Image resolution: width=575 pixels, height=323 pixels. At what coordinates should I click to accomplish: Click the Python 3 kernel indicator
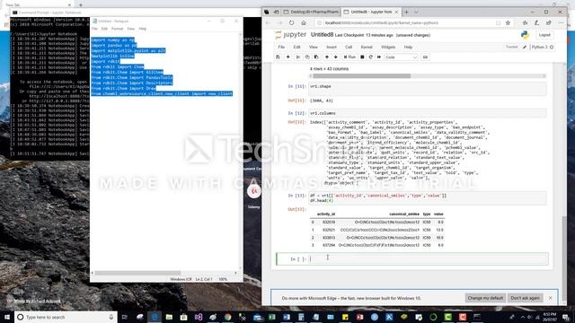click(x=542, y=47)
